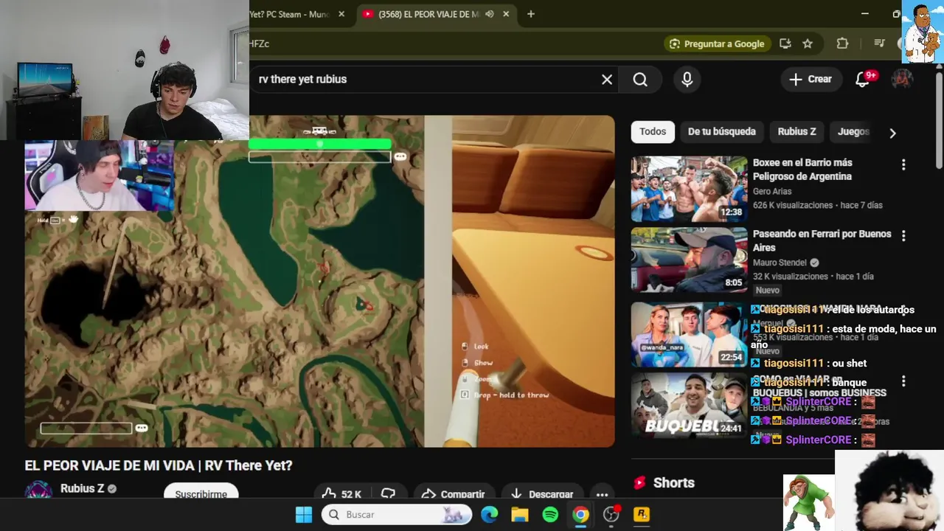
Task: Click the Boxee en el Barrio title
Action: pos(802,170)
